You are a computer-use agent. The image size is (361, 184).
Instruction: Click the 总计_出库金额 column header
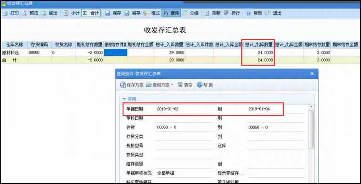click(289, 44)
